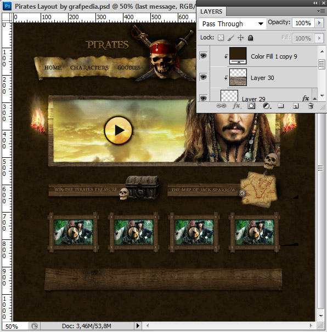
Task: Click the Color Fill 1 copy 9 color thumbnail
Action: [238, 56]
